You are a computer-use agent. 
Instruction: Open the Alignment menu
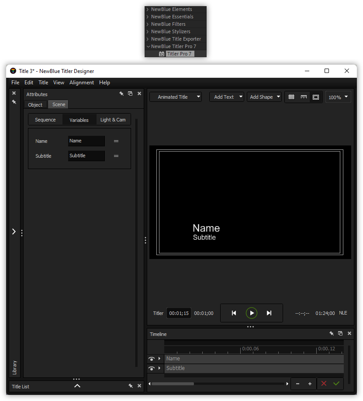82,83
